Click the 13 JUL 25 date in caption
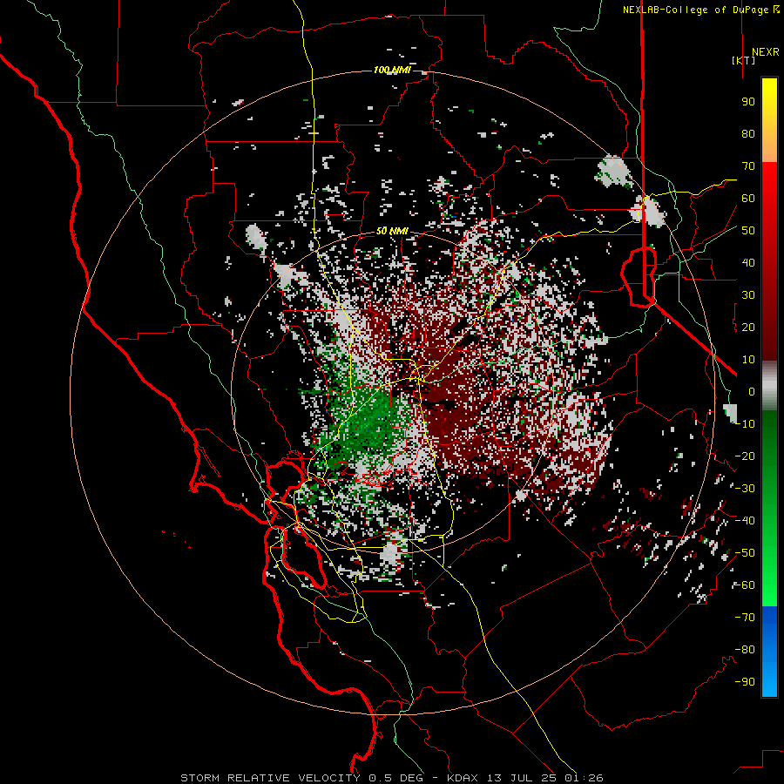The height and width of the screenshot is (784, 784). point(523,778)
